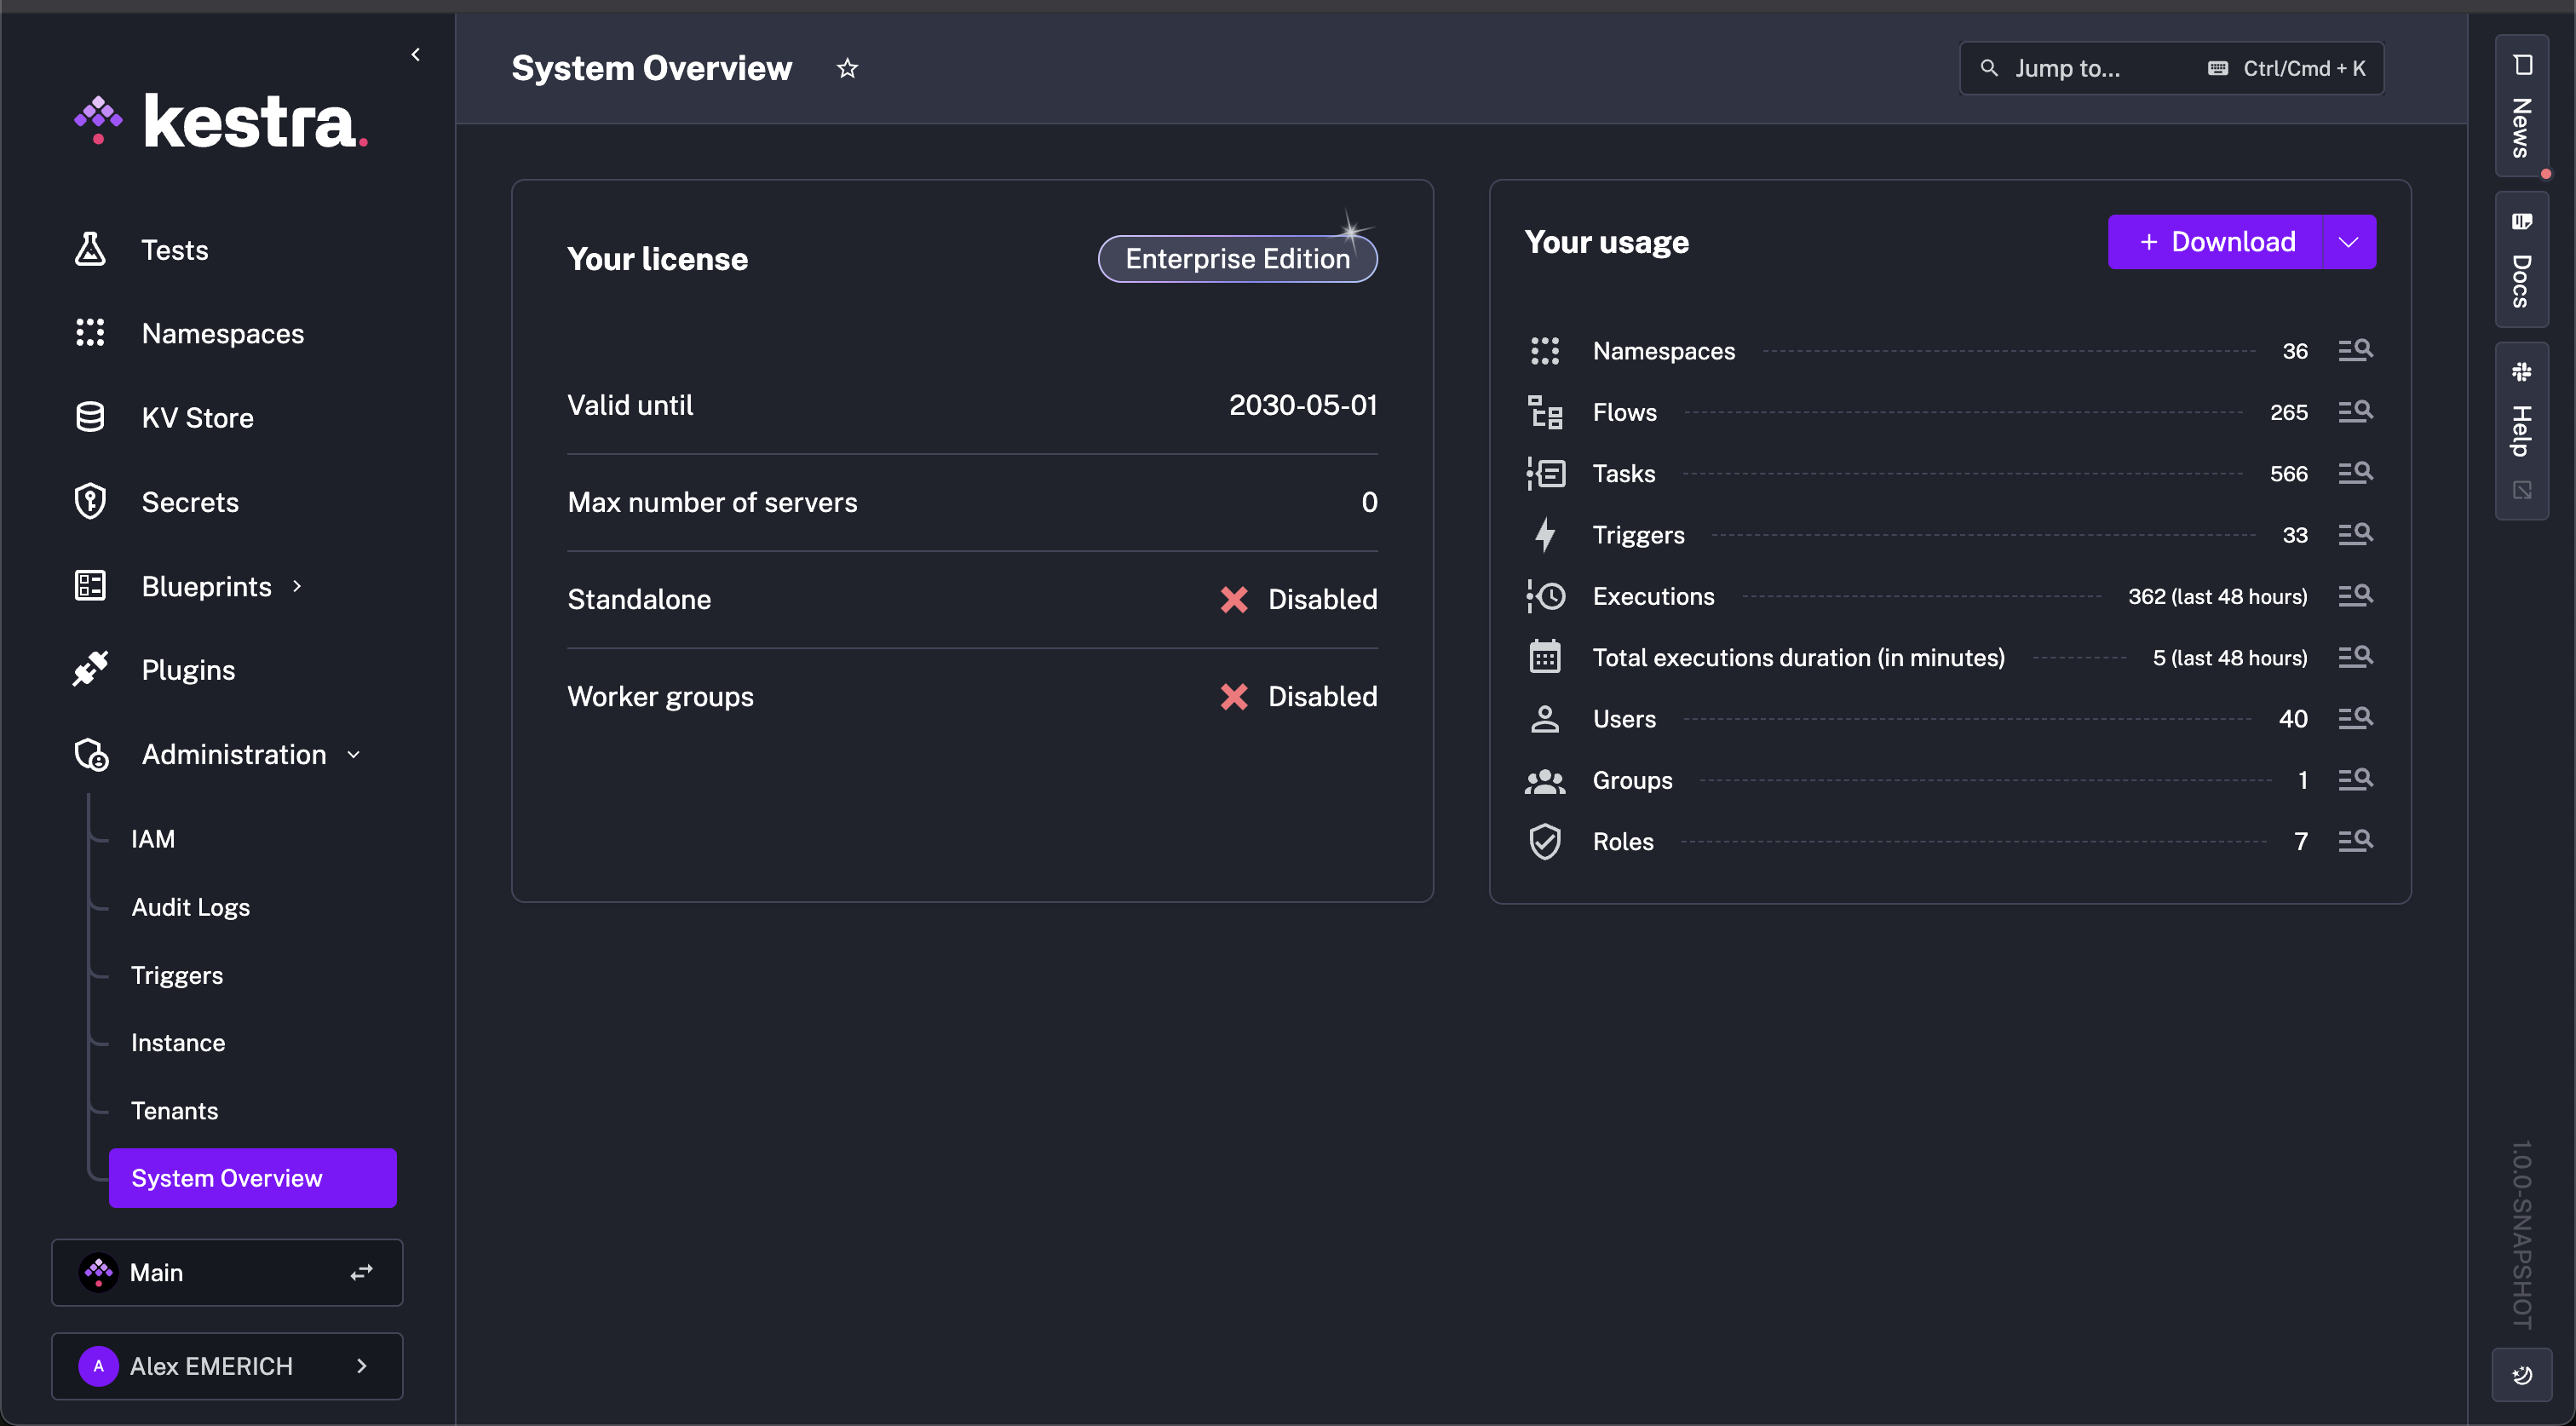Open Audit Logs under Administration
The image size is (2576, 1426).
pos(190,907)
